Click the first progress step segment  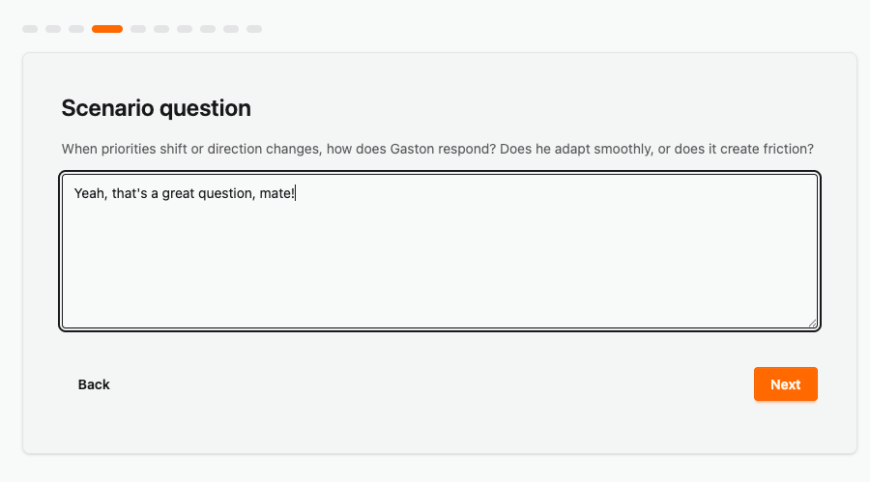pyautogui.click(x=30, y=29)
